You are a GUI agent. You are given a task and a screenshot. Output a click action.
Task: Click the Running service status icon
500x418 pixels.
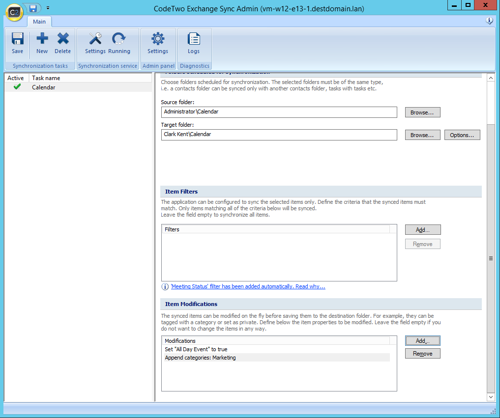(119, 43)
